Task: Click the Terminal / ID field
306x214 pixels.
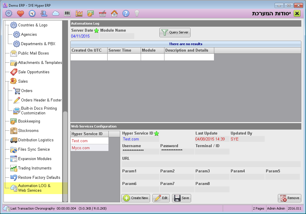Action: [x=212, y=152]
